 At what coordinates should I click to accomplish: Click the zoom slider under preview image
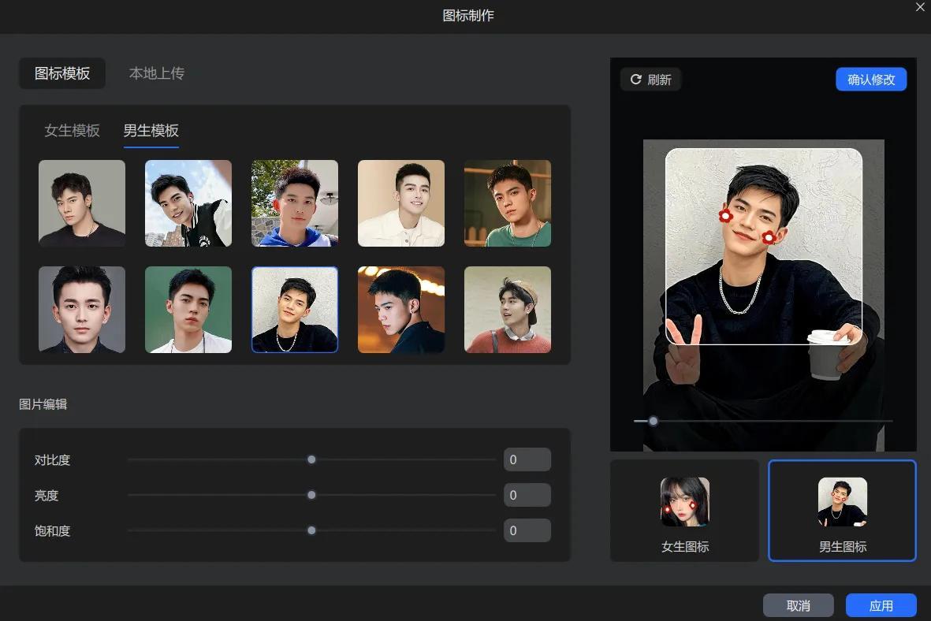[653, 421]
